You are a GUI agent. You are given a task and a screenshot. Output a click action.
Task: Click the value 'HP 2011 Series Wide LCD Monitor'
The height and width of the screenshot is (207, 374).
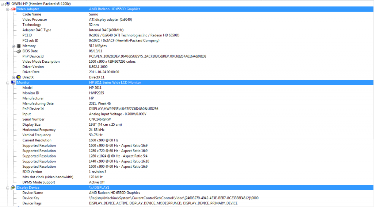[115, 83]
